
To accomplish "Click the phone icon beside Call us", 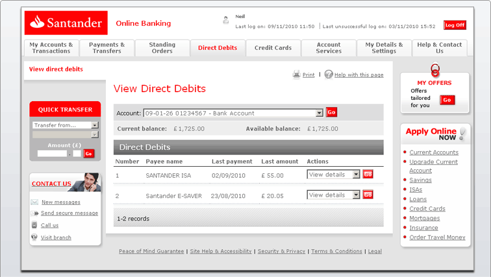I will (x=34, y=225).
